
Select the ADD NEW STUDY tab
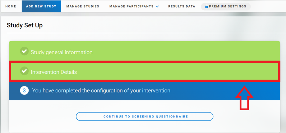[41, 6]
